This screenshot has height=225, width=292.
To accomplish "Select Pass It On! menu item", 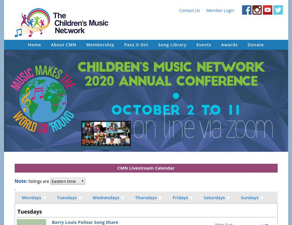I will pyautogui.click(x=136, y=45).
